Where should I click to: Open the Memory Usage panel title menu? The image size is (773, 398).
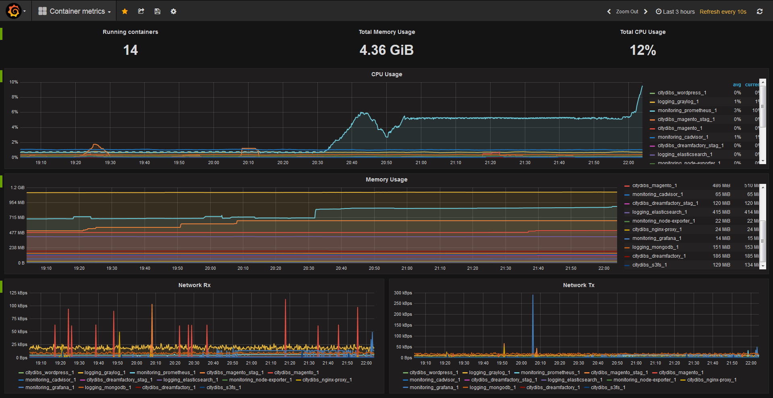click(x=386, y=179)
